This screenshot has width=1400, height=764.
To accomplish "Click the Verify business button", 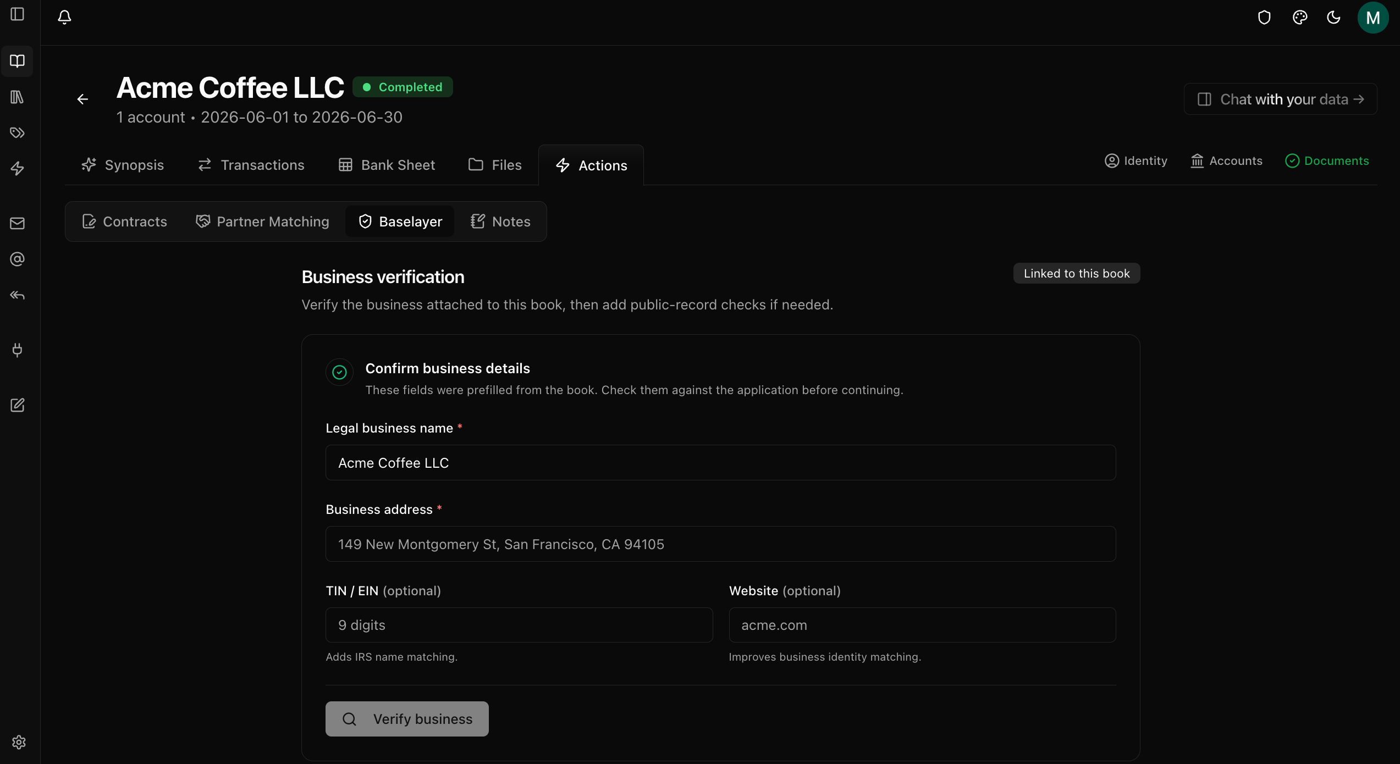I will pyautogui.click(x=407, y=719).
